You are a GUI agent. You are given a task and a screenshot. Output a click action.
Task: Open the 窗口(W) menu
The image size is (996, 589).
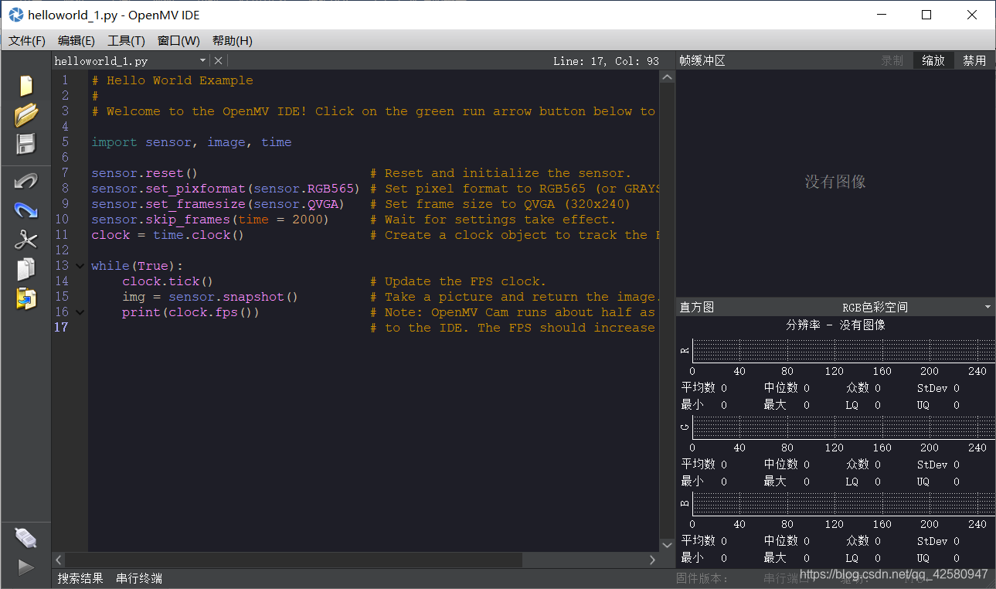pyautogui.click(x=178, y=41)
